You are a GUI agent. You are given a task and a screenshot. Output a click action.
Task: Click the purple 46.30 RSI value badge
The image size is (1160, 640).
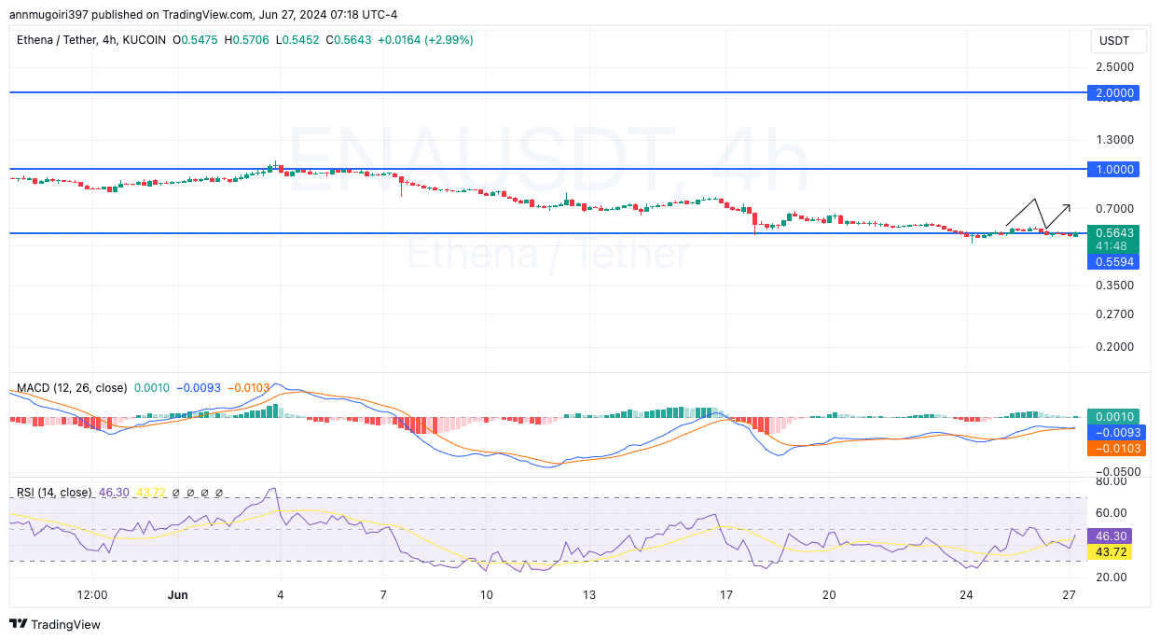coord(1109,536)
